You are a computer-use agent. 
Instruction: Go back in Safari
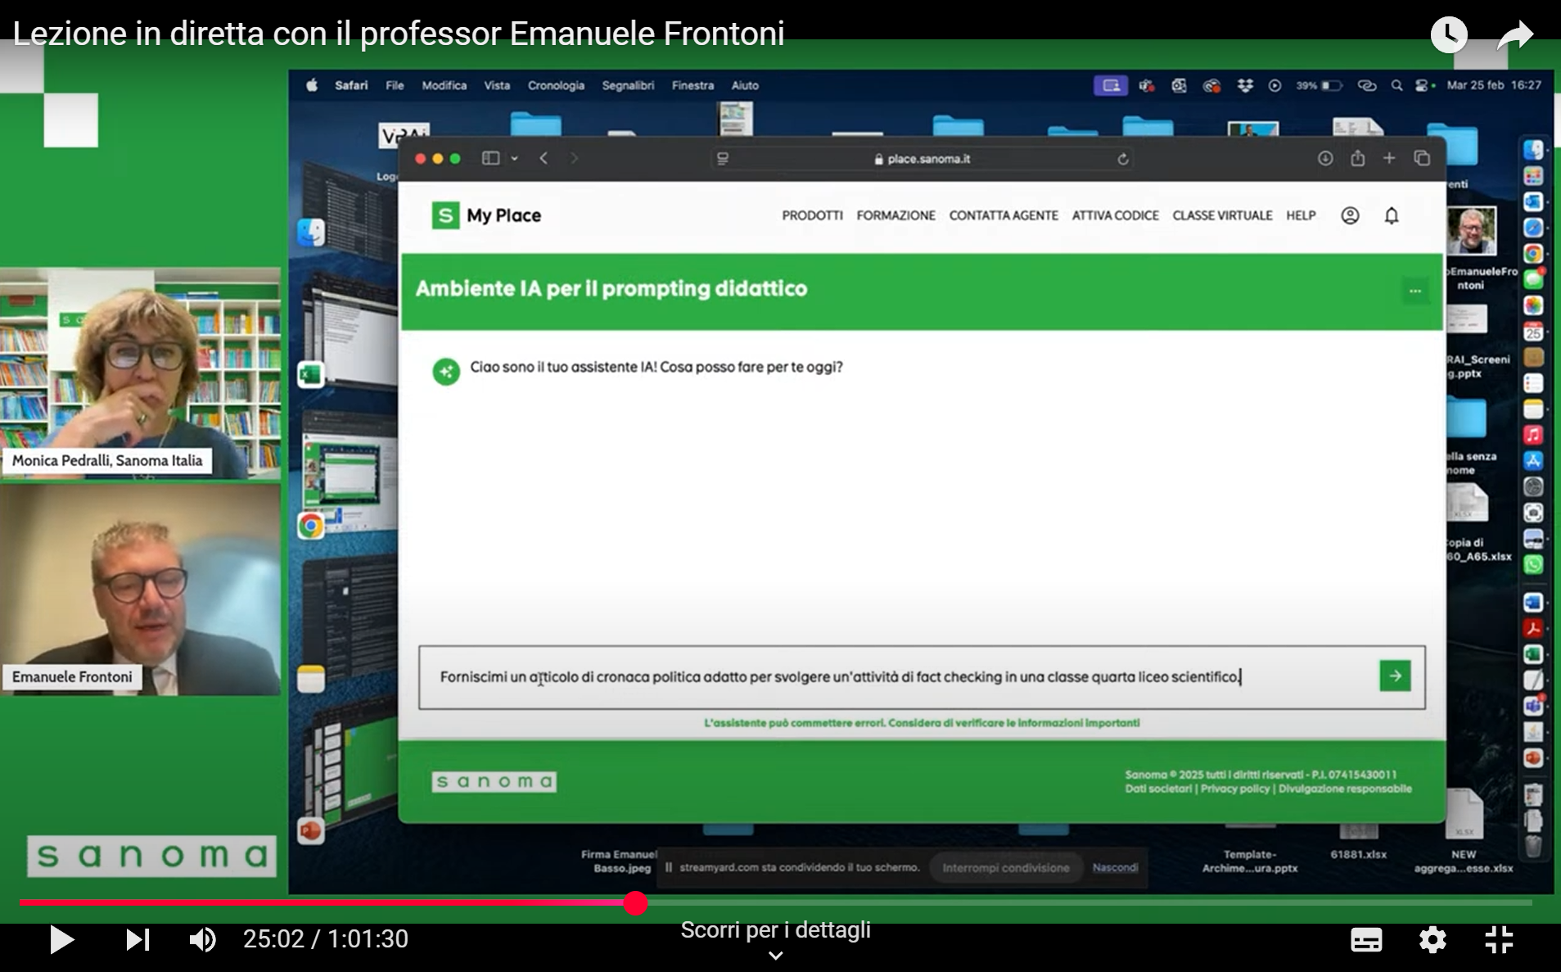544,158
